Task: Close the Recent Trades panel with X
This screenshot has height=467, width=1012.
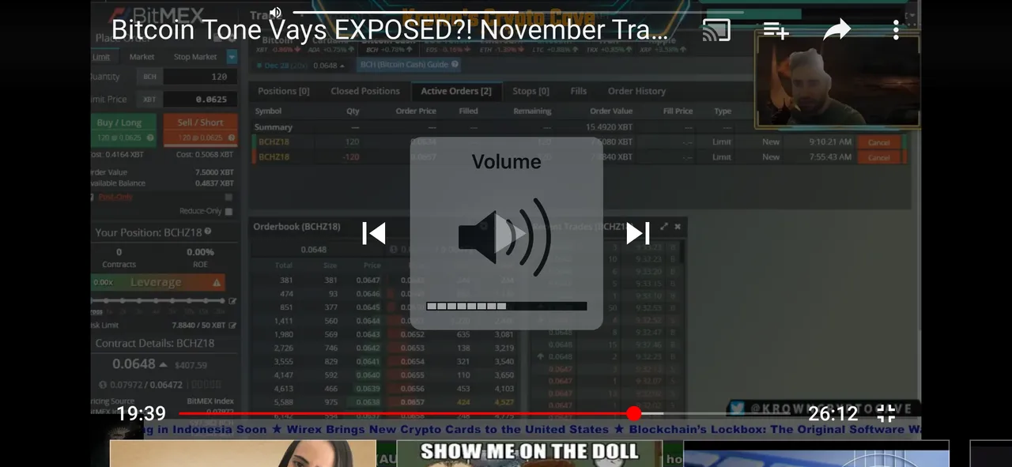Action: coord(678,226)
